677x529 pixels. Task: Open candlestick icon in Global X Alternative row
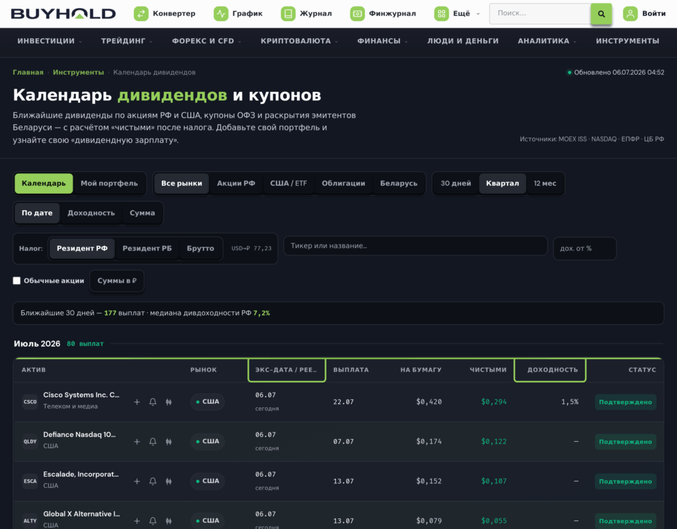pos(169,521)
